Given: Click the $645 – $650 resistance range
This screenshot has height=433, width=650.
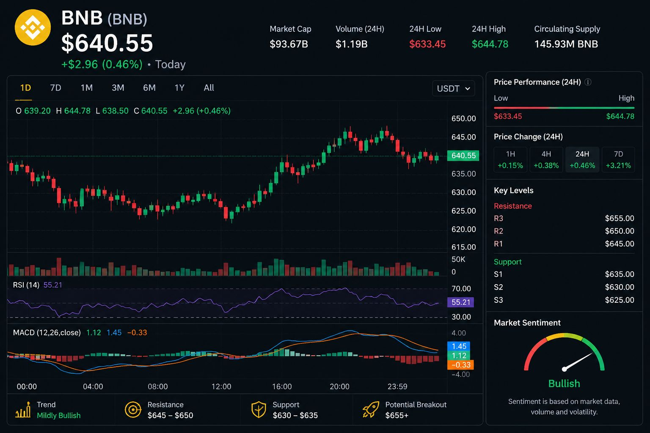Looking at the screenshot, I should [170, 416].
